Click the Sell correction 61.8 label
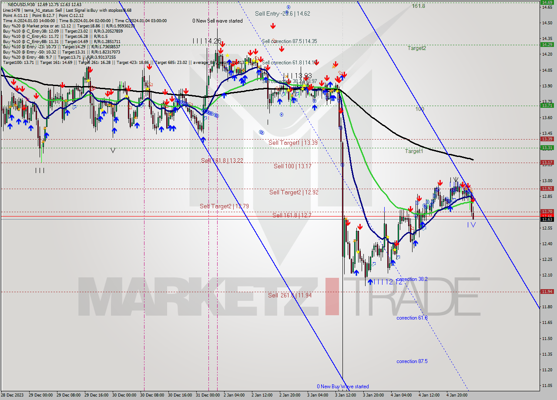The width and height of the screenshot is (557, 400). [x=289, y=63]
